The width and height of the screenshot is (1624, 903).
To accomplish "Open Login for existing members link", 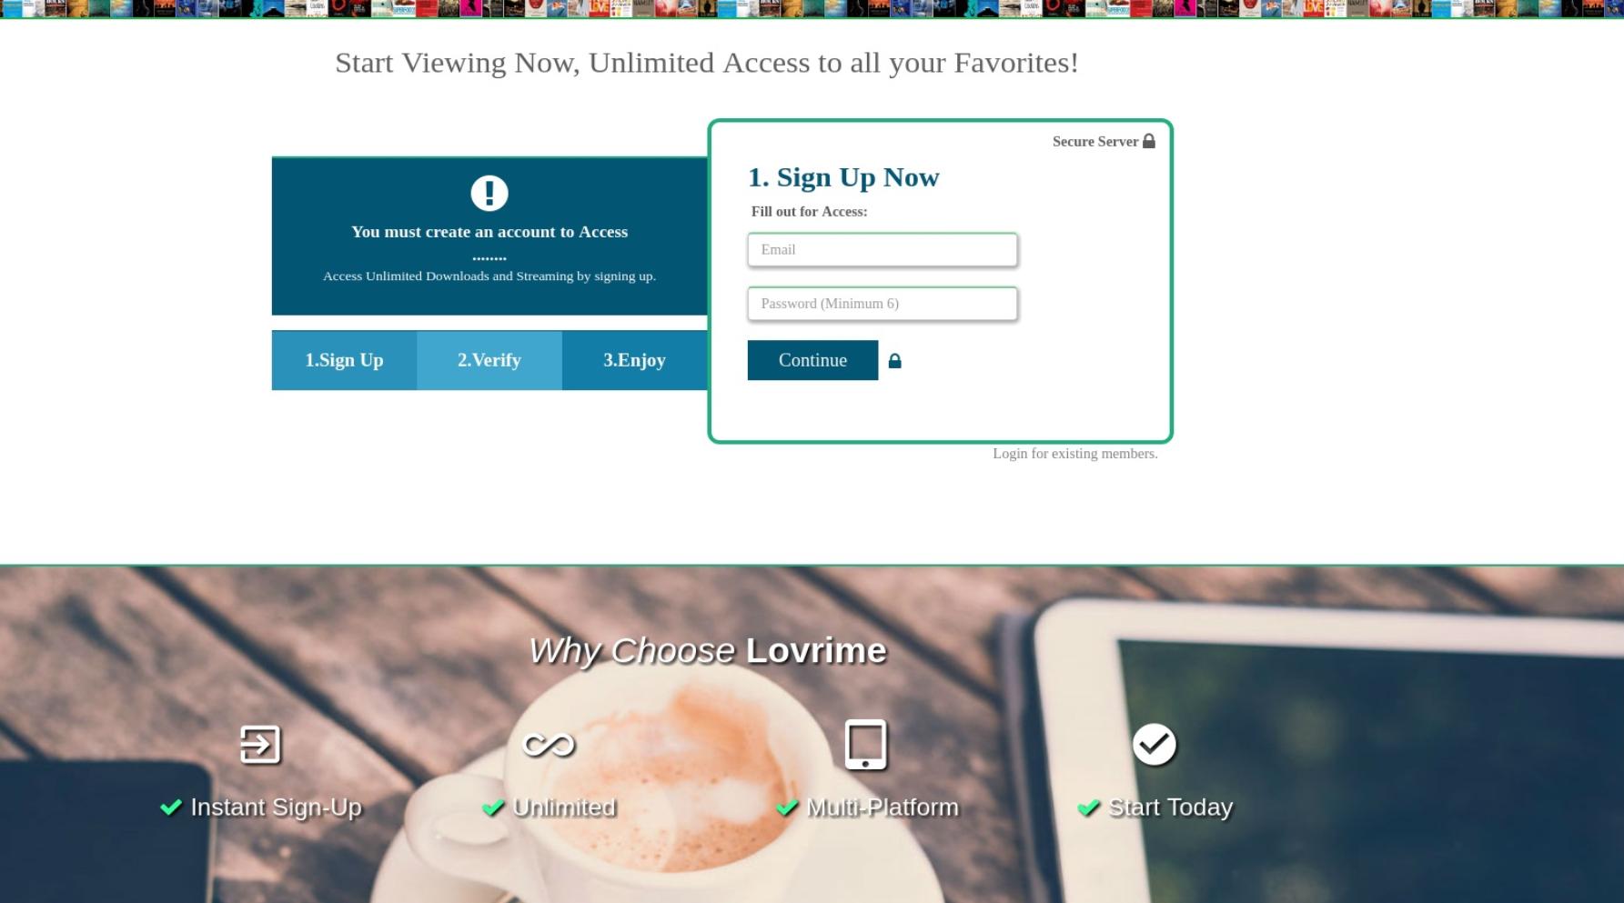I will point(1075,454).
